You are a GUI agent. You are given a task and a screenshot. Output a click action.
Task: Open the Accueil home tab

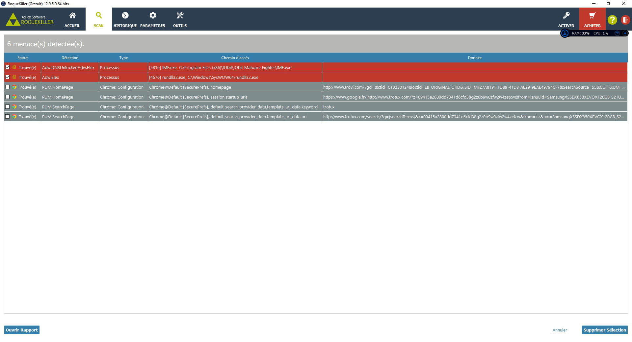[72, 19]
